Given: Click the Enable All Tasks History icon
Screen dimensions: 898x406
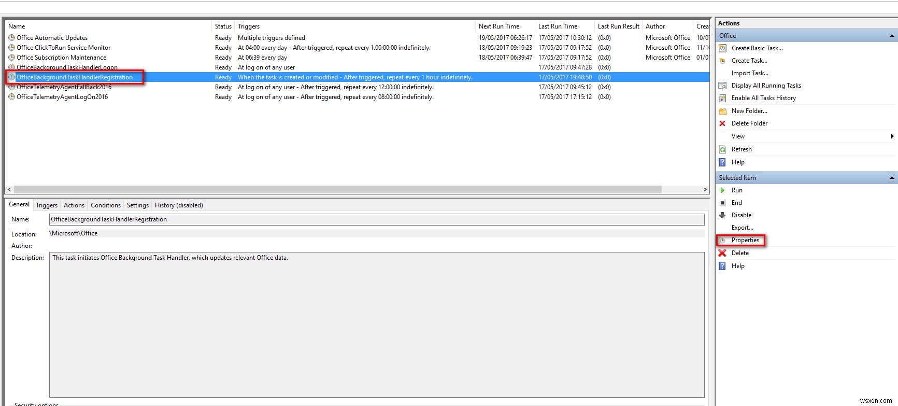Looking at the screenshot, I should 722,98.
